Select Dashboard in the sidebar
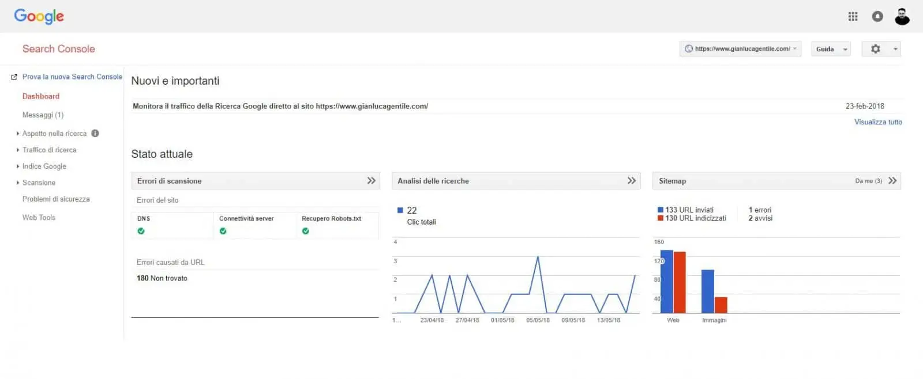Viewport: 923px width, 379px height. point(41,96)
